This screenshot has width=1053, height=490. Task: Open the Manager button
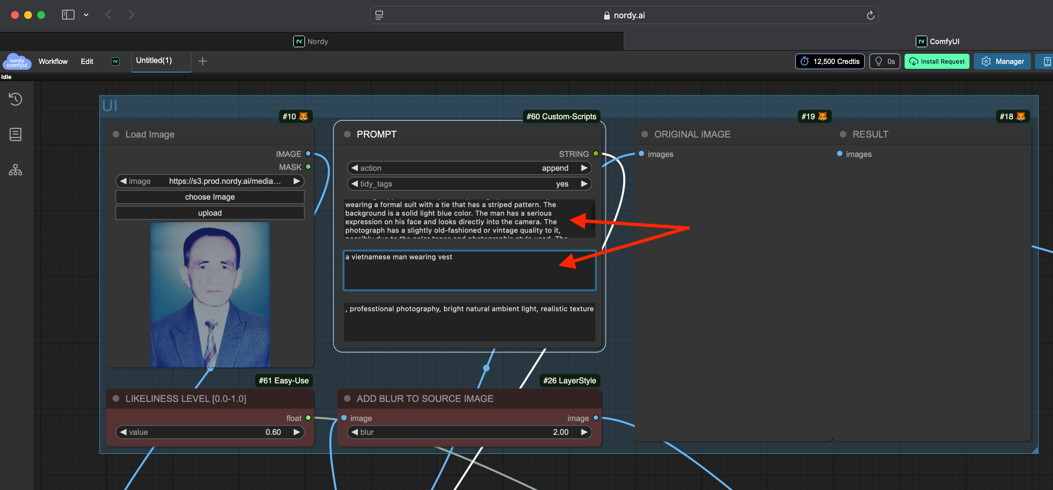(1002, 61)
